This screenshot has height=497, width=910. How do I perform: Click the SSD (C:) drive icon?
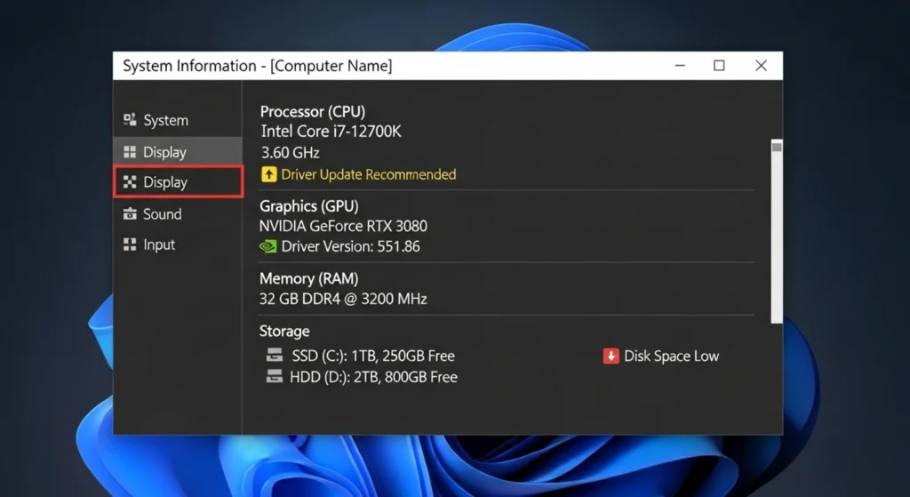click(274, 355)
